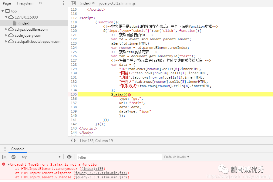Focus the console Filter input field
Screen dimensions: 273x182
click(x=119, y=157)
